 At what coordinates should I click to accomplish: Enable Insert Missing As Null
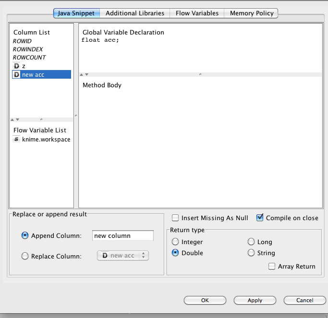click(175, 218)
